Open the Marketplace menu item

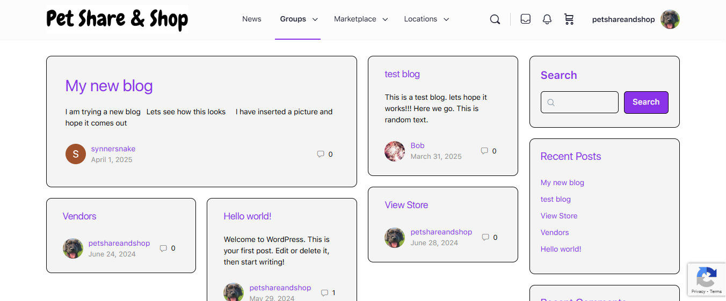(x=355, y=19)
